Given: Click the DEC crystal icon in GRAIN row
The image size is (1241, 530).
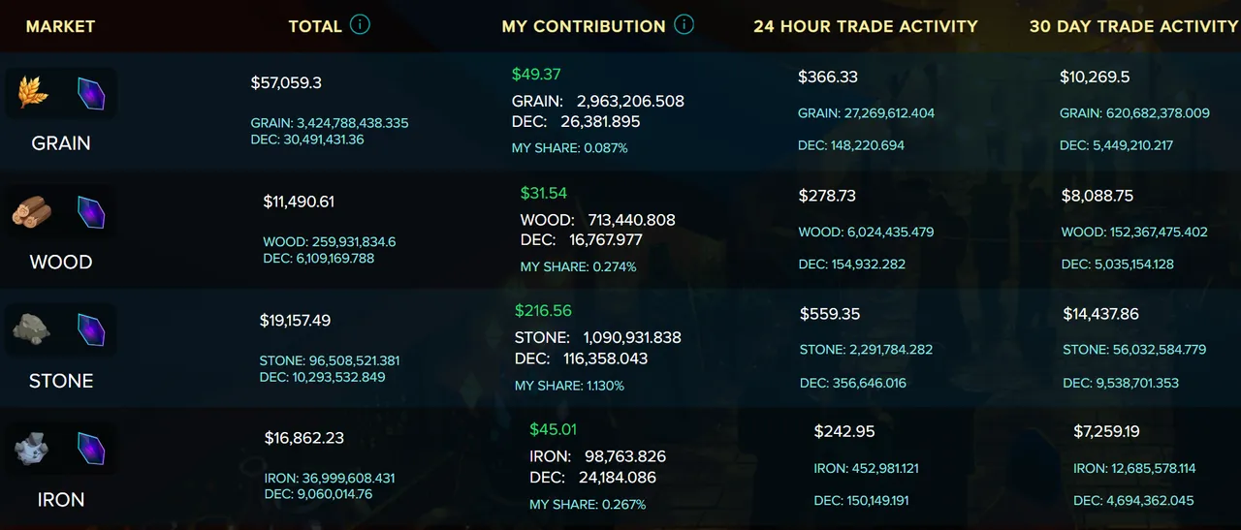Looking at the screenshot, I should tap(91, 93).
